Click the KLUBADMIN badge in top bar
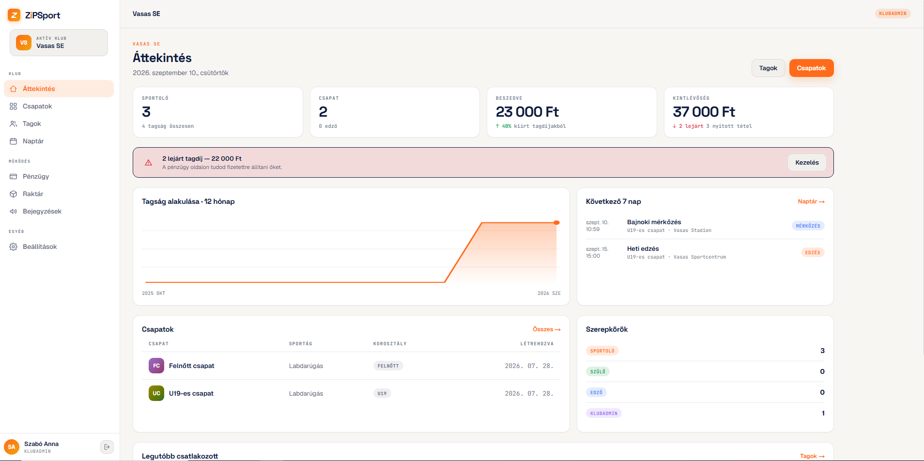This screenshot has width=924, height=461. (x=893, y=14)
